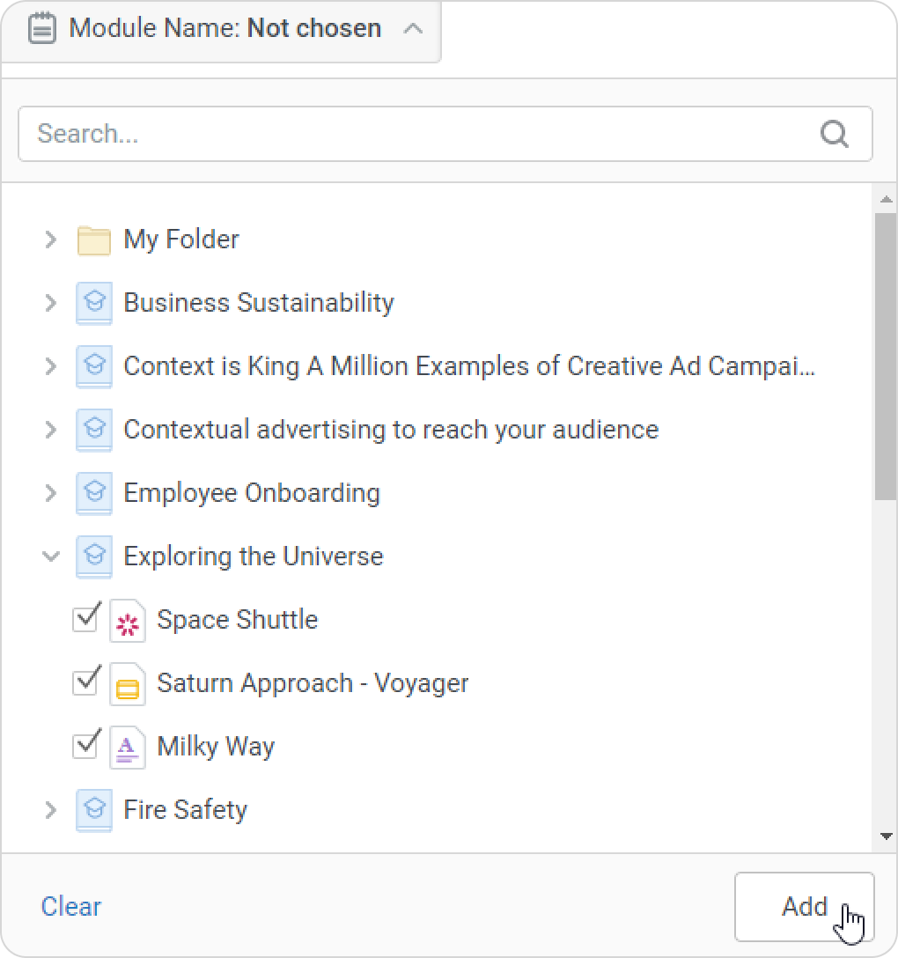Uncheck the Space Shuttle checkbox
This screenshot has width=898, height=958.
click(85, 618)
